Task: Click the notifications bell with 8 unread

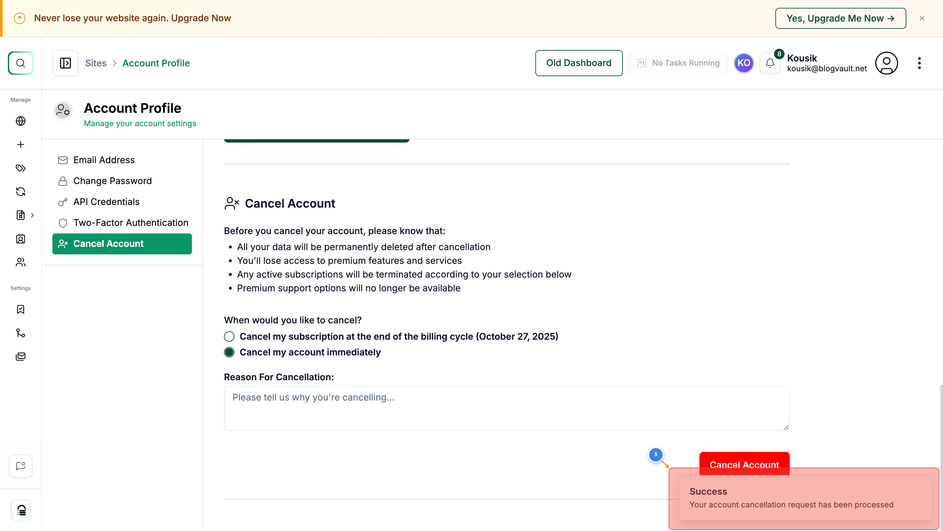Action: click(x=770, y=63)
